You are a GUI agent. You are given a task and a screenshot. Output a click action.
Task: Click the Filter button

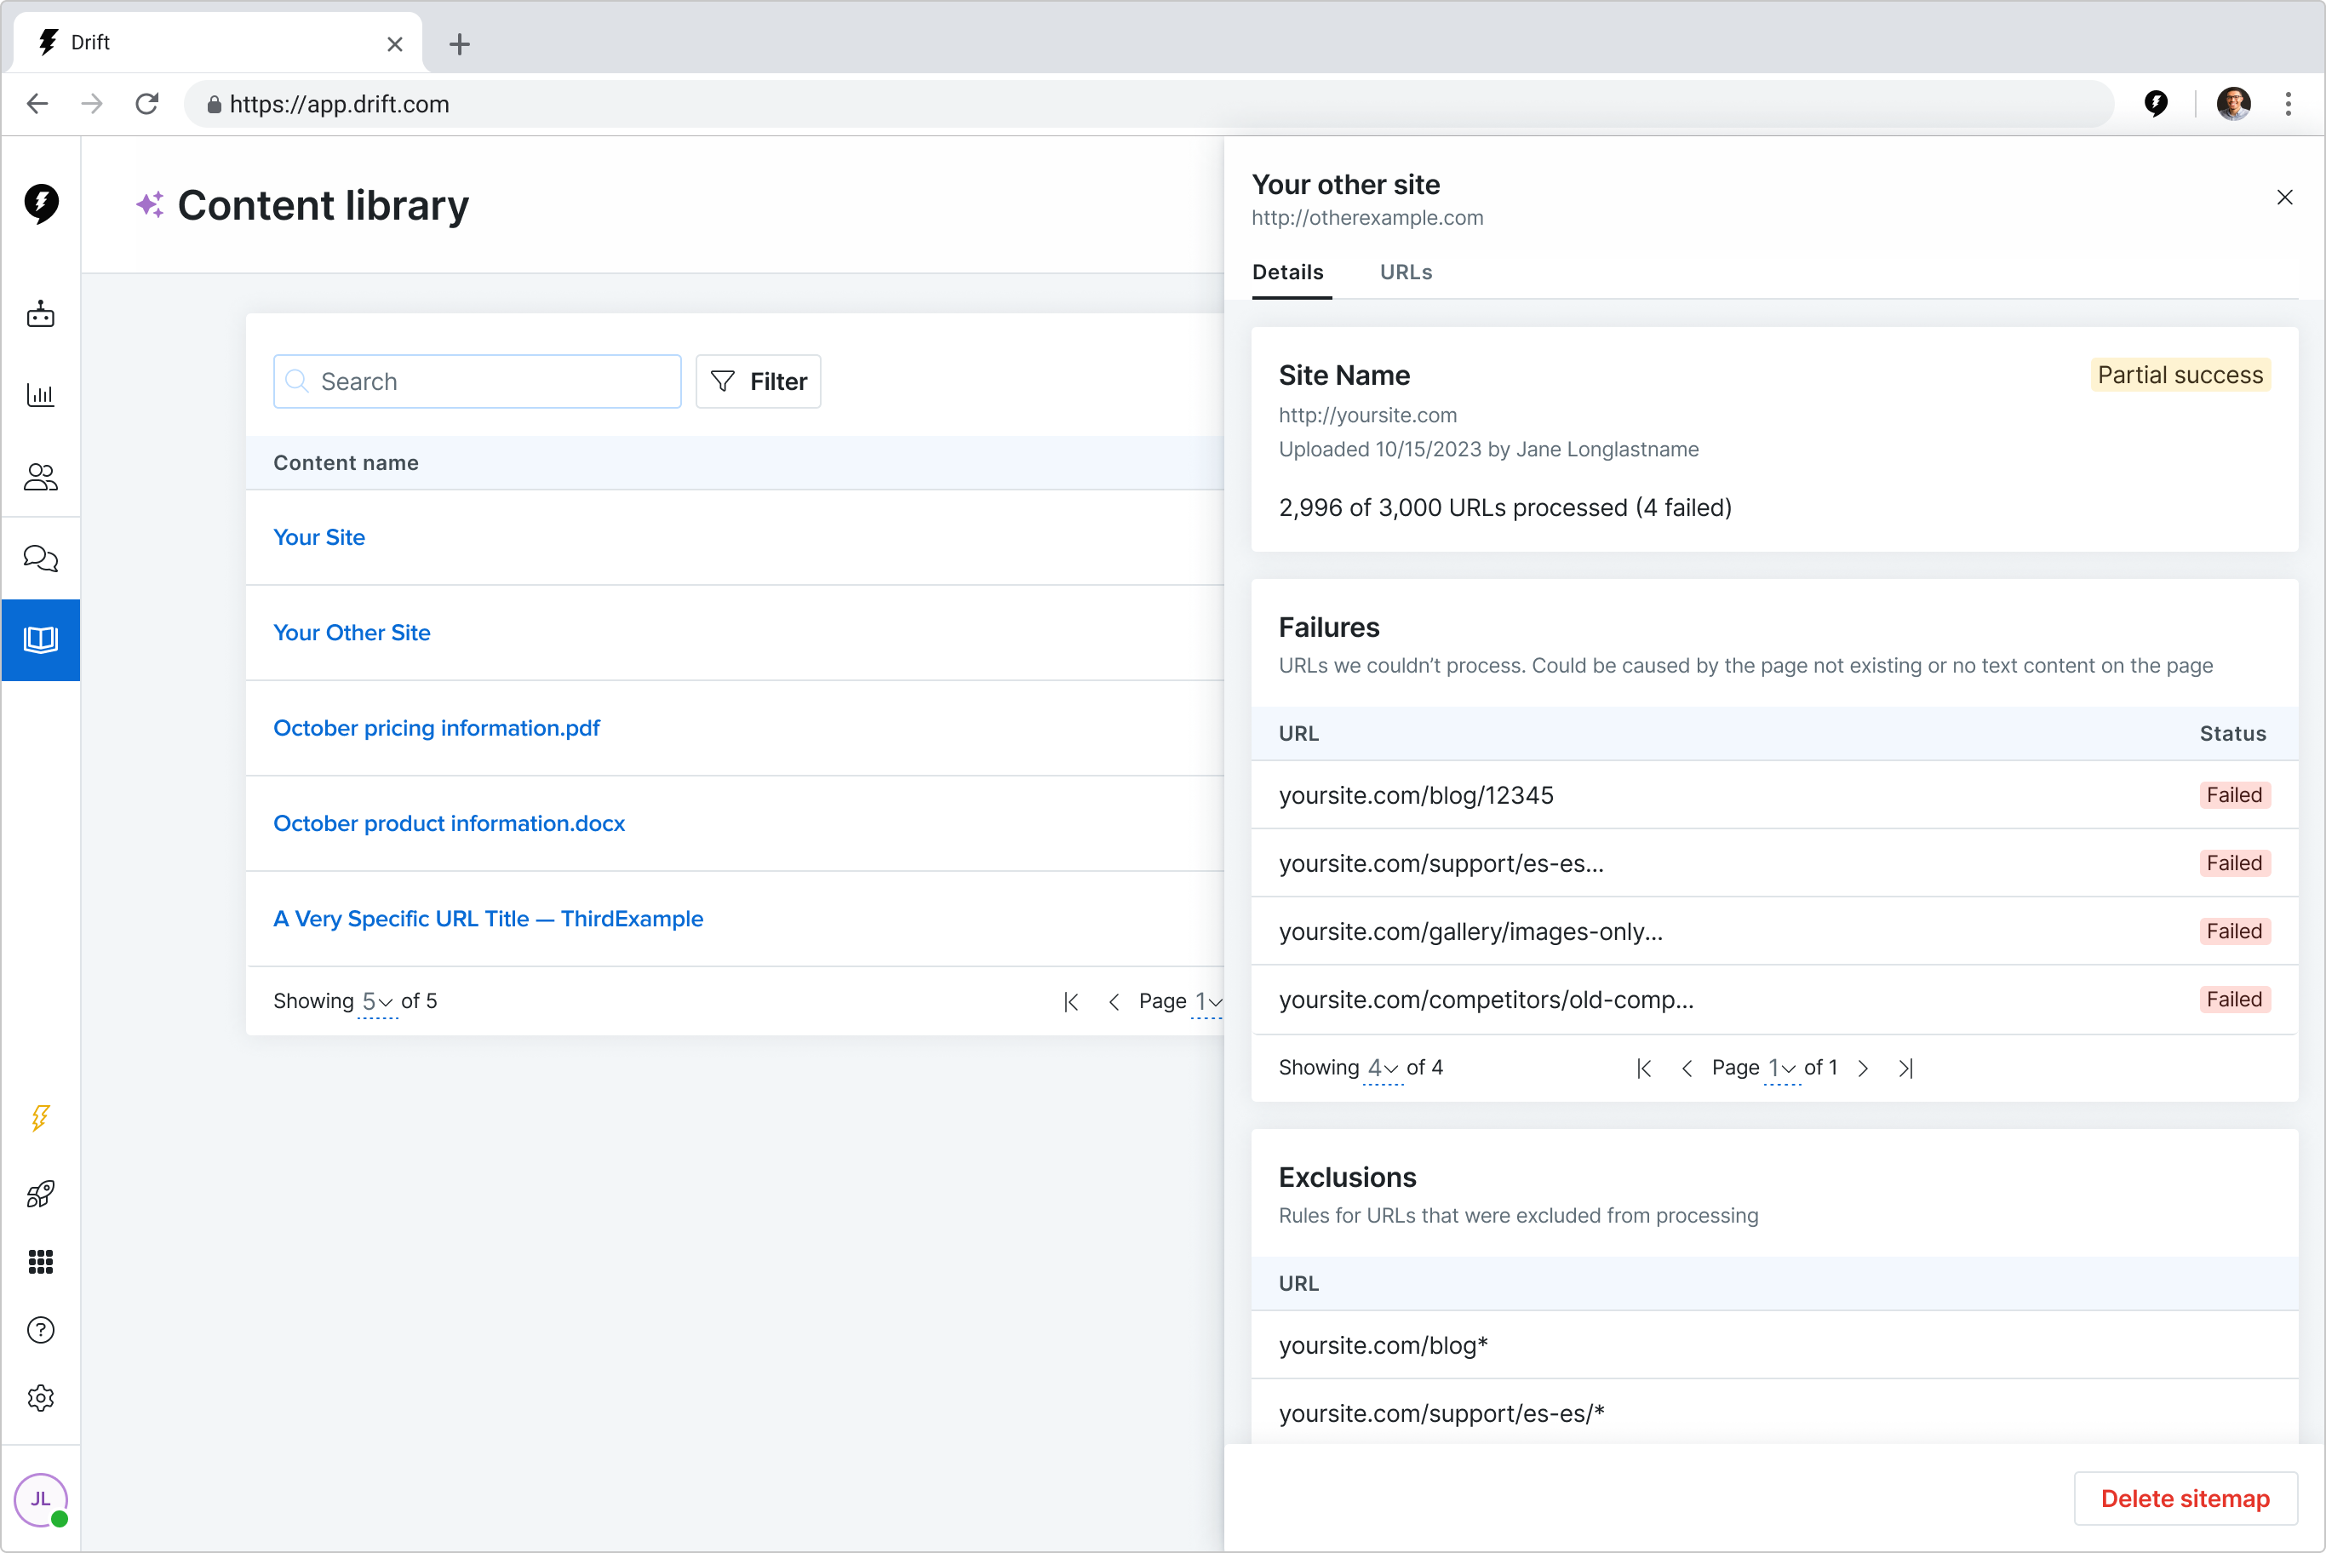coord(759,381)
